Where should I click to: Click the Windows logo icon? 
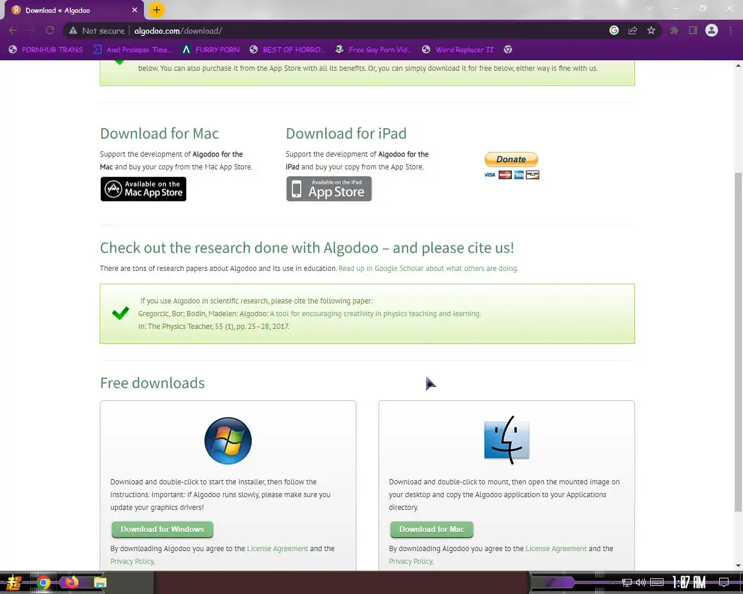228,440
